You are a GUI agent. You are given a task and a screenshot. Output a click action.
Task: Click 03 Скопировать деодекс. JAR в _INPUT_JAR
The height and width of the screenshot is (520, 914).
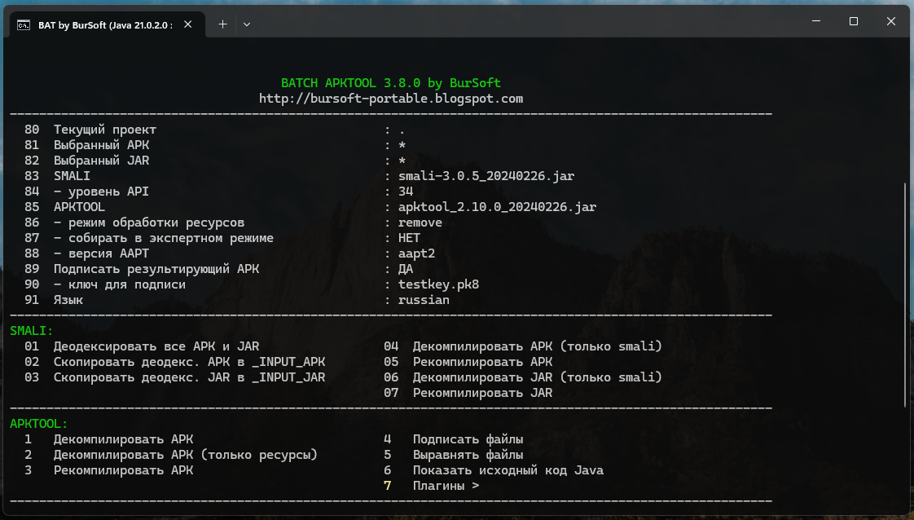(x=175, y=377)
